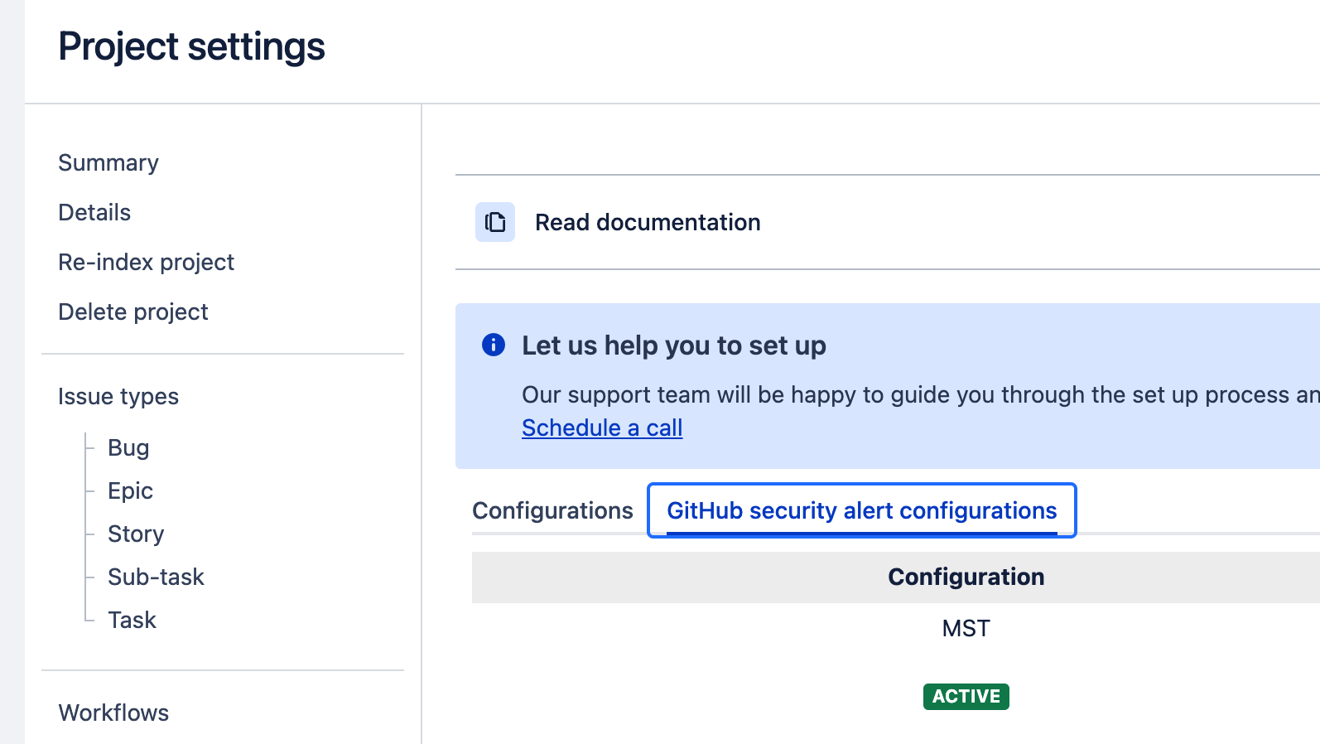Open the Read documentation link text

(x=647, y=222)
